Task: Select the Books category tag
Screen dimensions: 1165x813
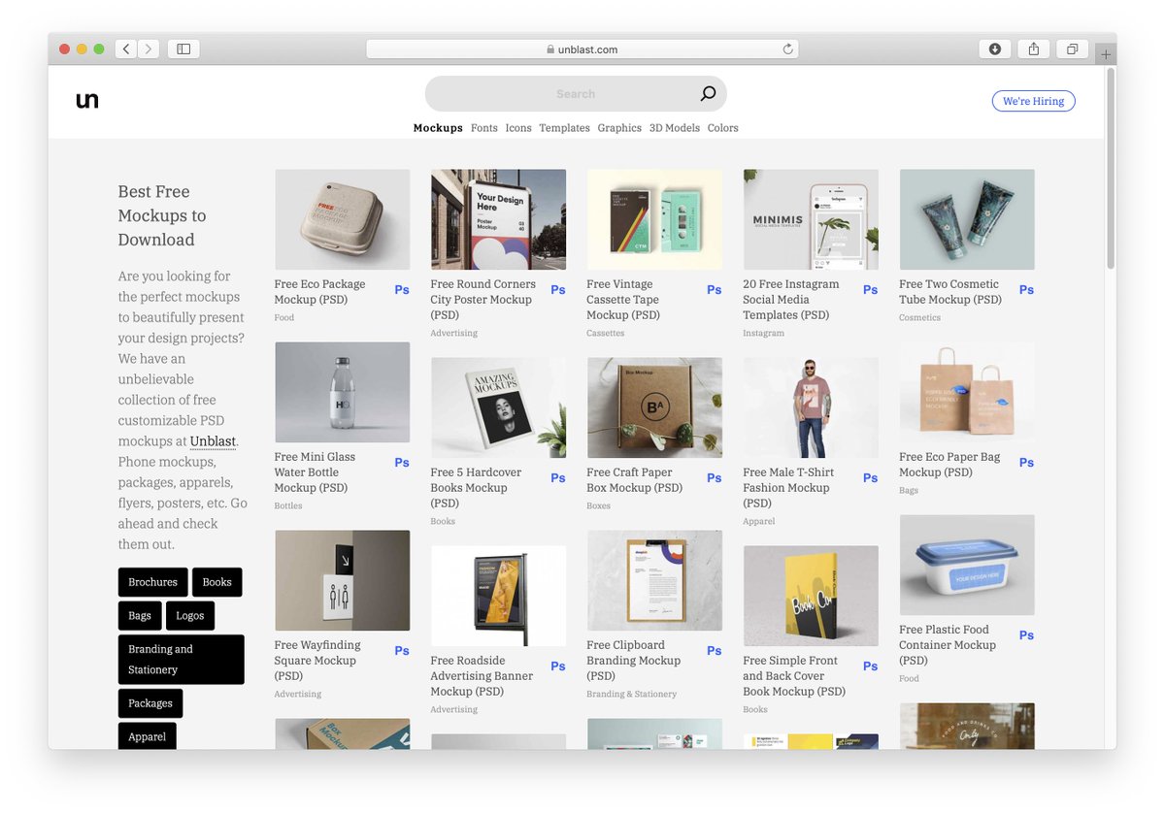Action: click(216, 582)
